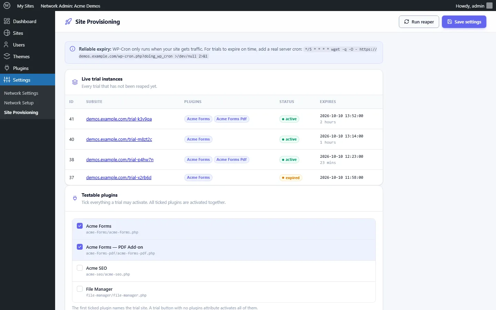This screenshot has height=310, width=496.
Task: Click the cron command code snippet
Action: [x=228, y=53]
